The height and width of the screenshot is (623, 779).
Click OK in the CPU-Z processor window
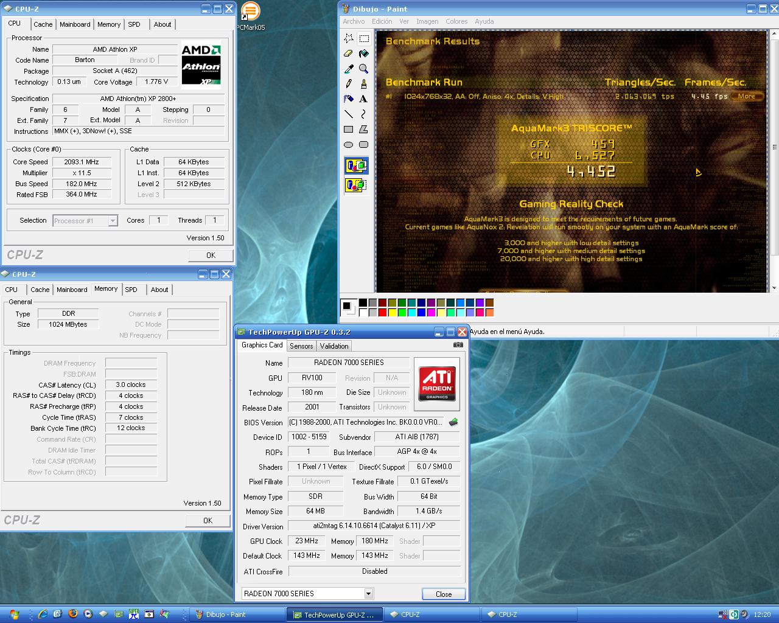[x=211, y=256]
